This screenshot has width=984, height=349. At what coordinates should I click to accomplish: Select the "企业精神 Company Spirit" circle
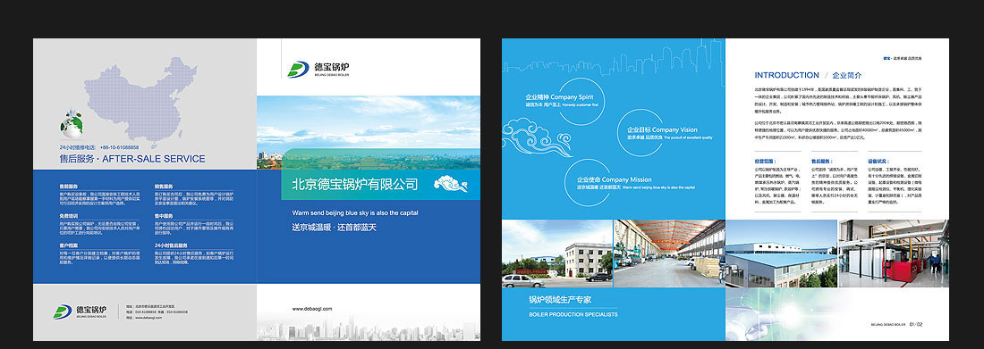(581, 102)
